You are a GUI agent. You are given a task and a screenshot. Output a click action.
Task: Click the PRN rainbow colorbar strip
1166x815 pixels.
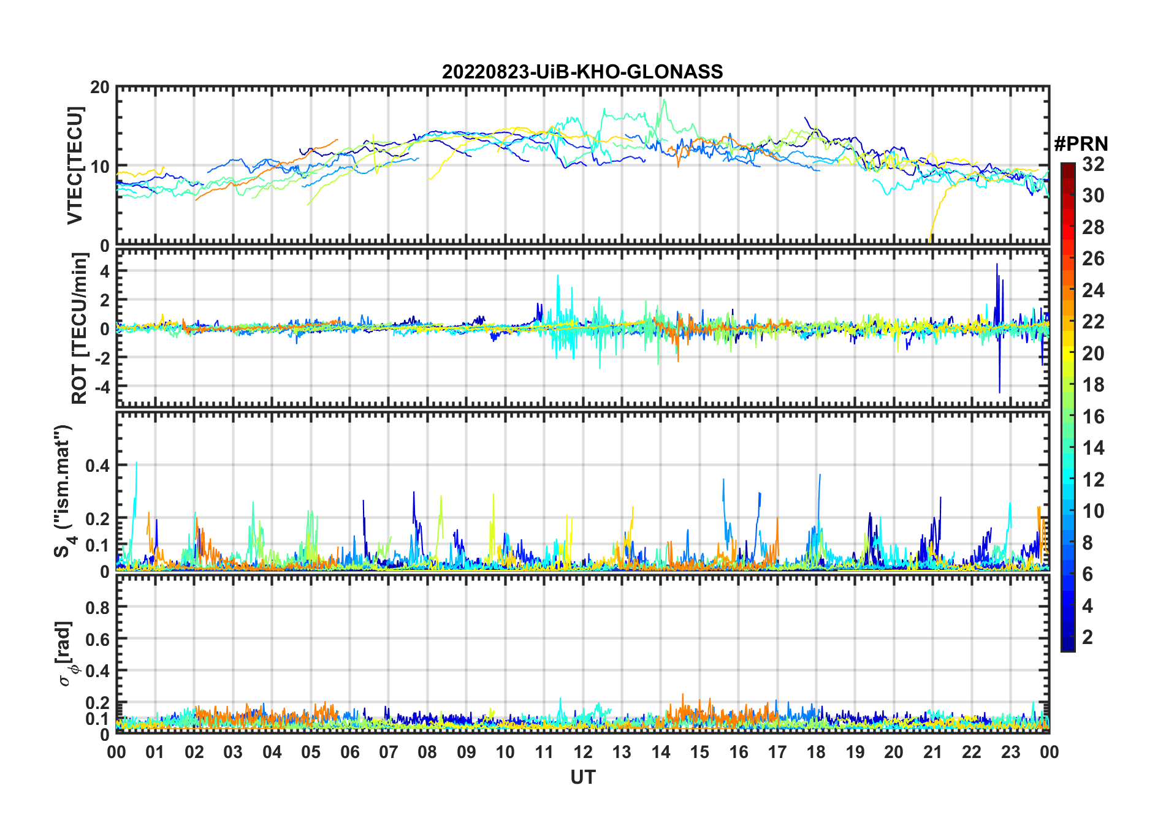1067,407
